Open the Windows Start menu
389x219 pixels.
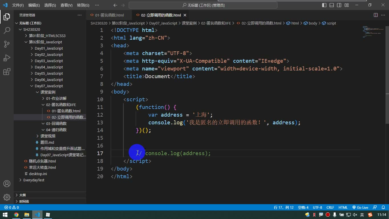pyautogui.click(x=5, y=215)
